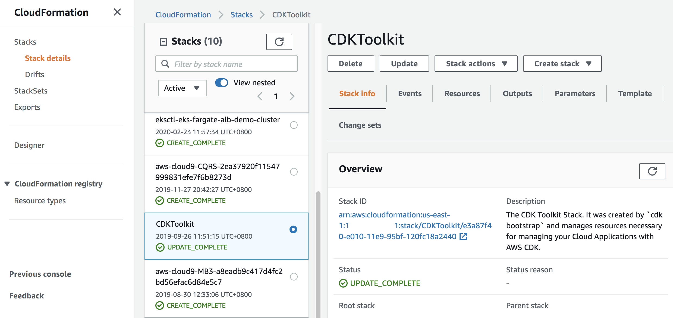673x318 pixels.
Task: Focus the Filter by stack name field
Action: click(x=226, y=64)
